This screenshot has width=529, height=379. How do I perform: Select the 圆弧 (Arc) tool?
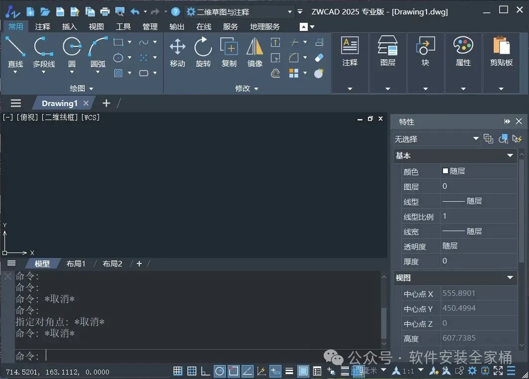point(98,52)
